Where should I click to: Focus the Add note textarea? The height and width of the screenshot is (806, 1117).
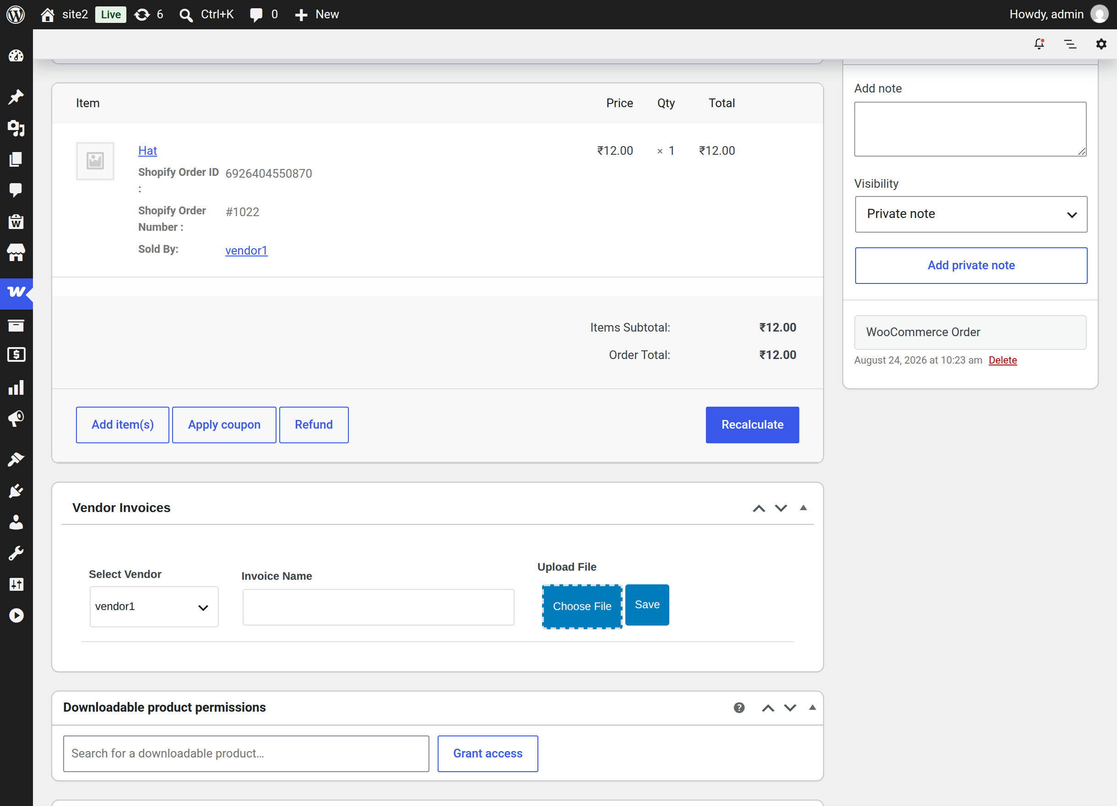tap(970, 129)
